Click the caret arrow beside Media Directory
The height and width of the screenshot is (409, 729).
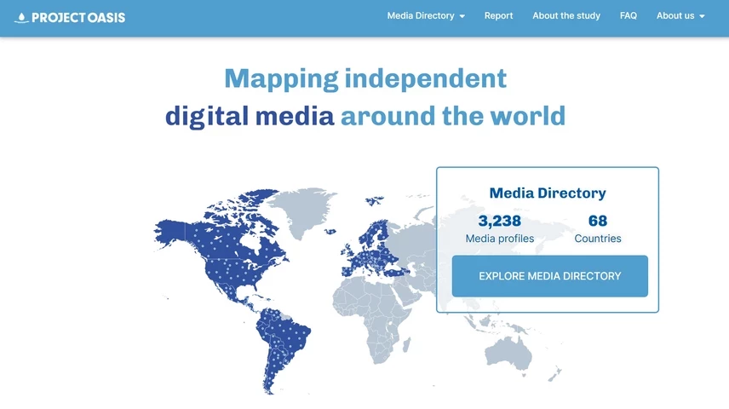(462, 16)
